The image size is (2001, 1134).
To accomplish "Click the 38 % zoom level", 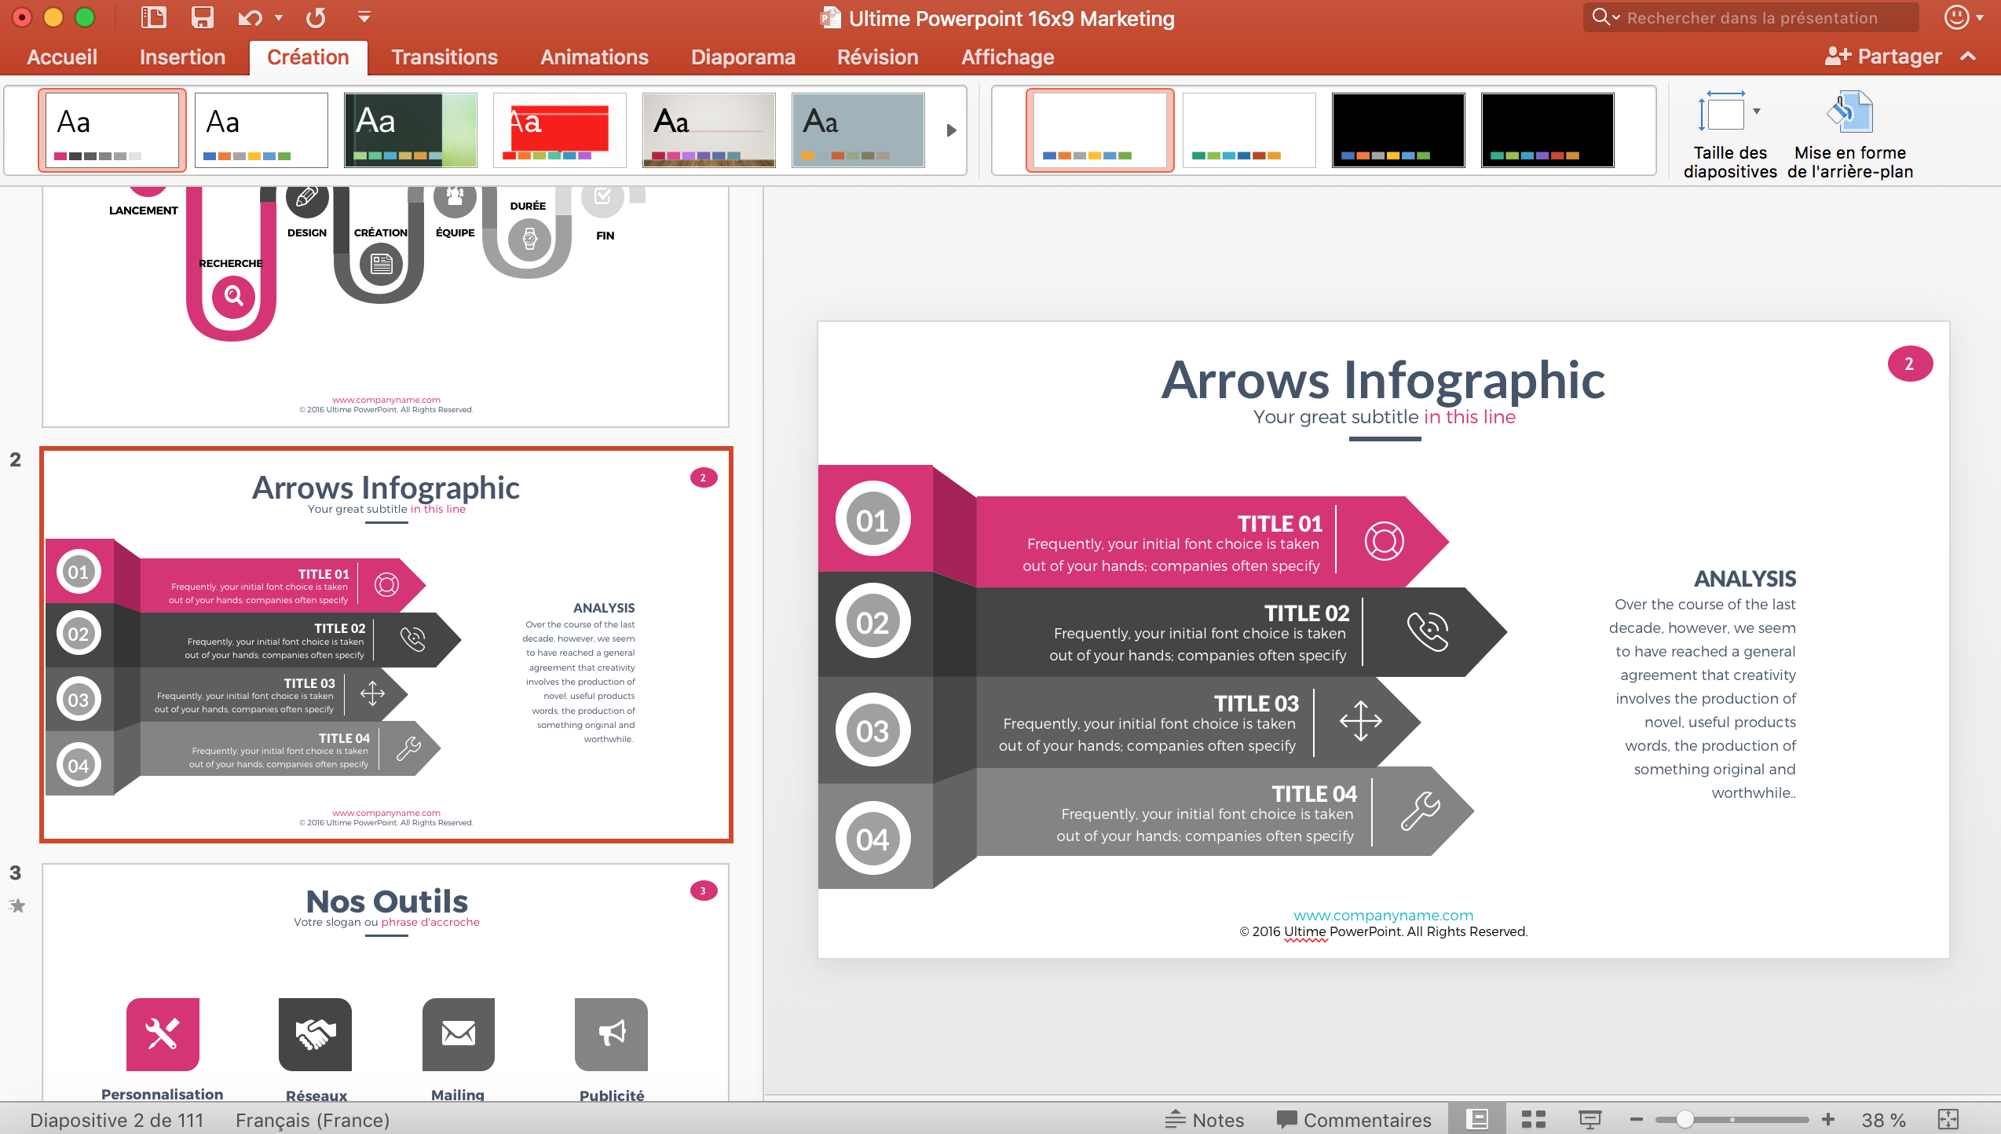I will tap(1883, 1120).
